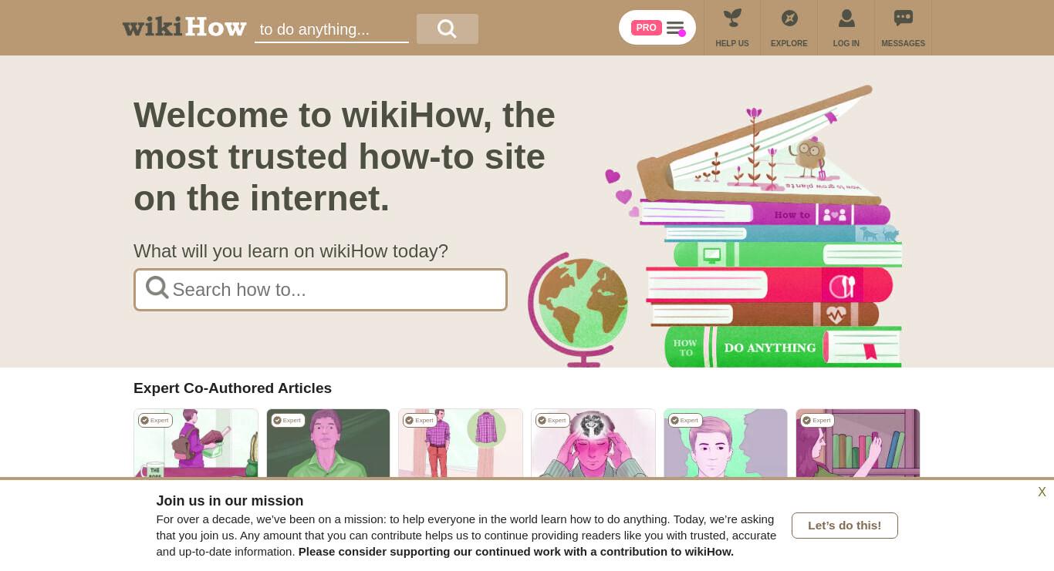Open the first expert article with backpack
This screenshot has width=1054, height=571.
[196, 444]
